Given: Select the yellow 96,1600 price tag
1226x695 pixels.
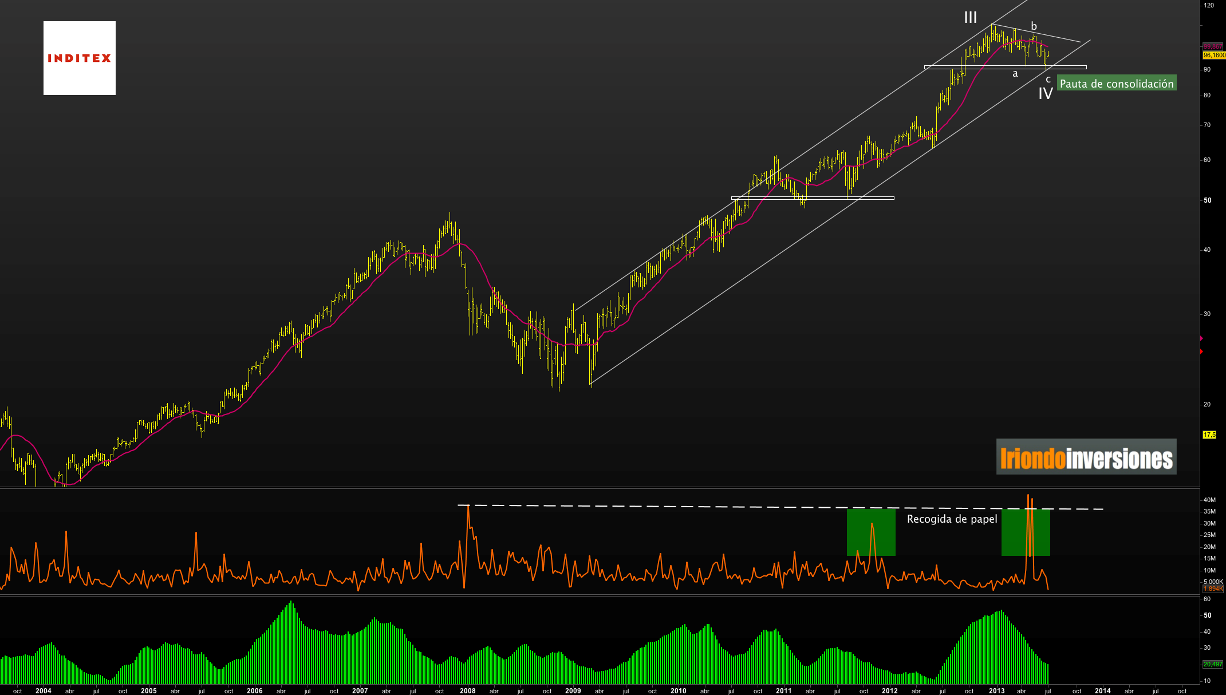Looking at the screenshot, I should click(x=1214, y=56).
